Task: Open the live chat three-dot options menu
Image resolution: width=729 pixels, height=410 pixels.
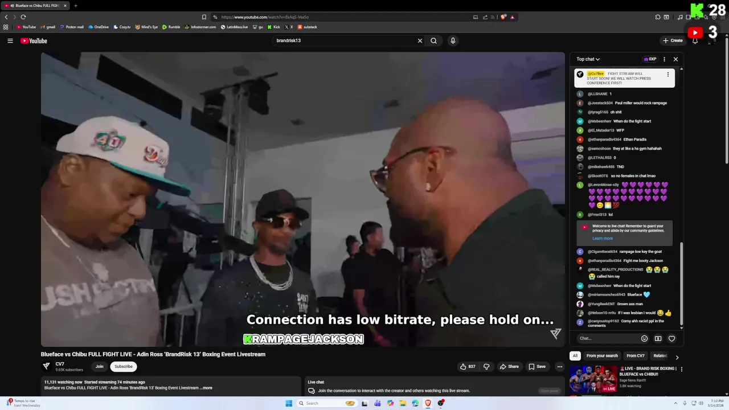Action: point(664,59)
